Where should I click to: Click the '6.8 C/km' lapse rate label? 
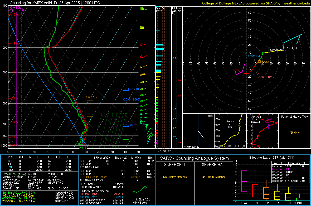point(91,97)
